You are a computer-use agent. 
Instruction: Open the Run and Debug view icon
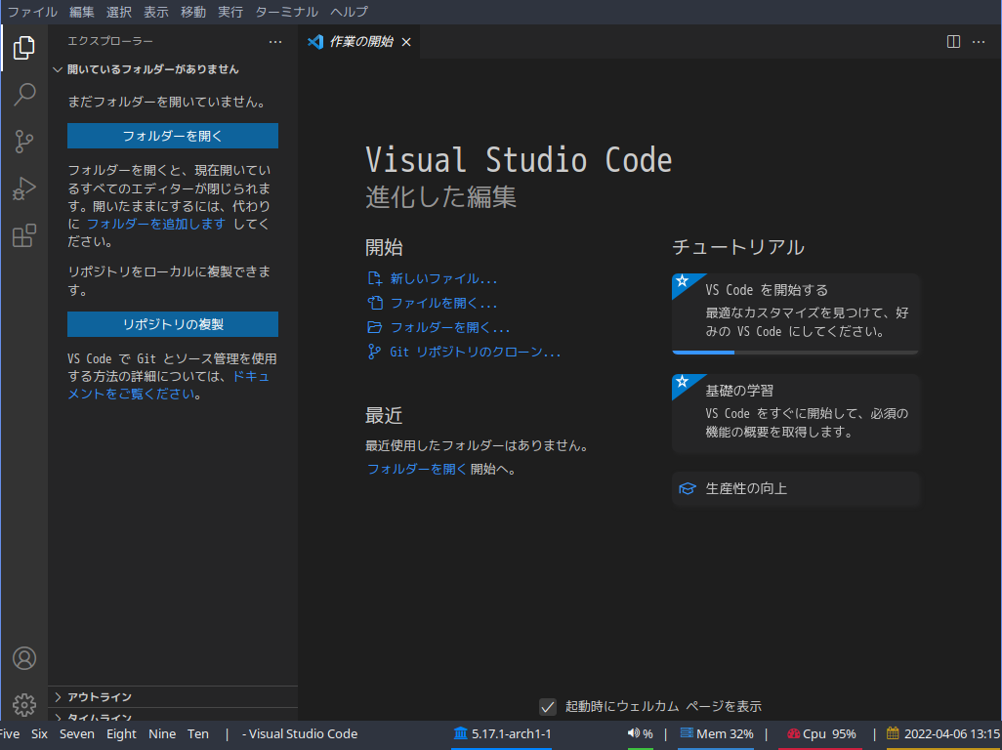pyautogui.click(x=24, y=188)
